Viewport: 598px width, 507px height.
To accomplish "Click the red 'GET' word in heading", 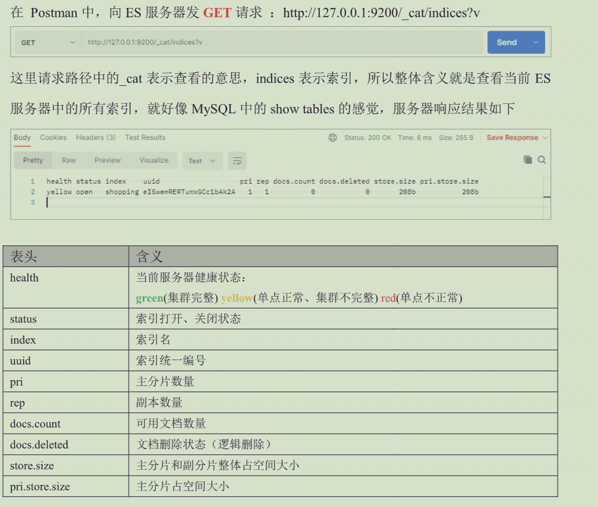I will (217, 12).
